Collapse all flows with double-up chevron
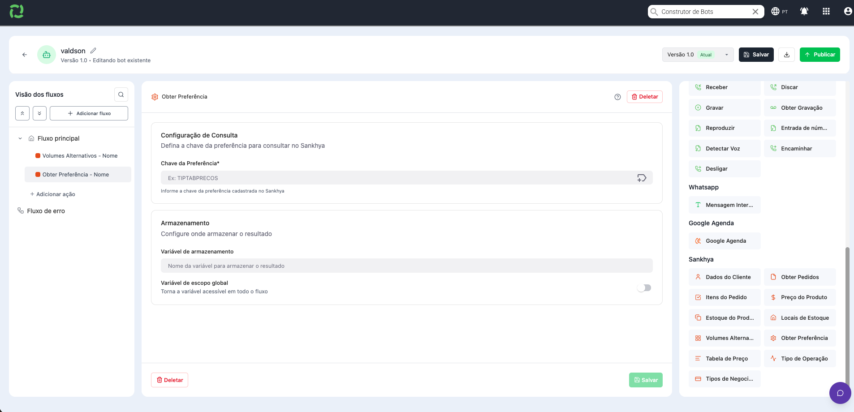 tap(22, 113)
